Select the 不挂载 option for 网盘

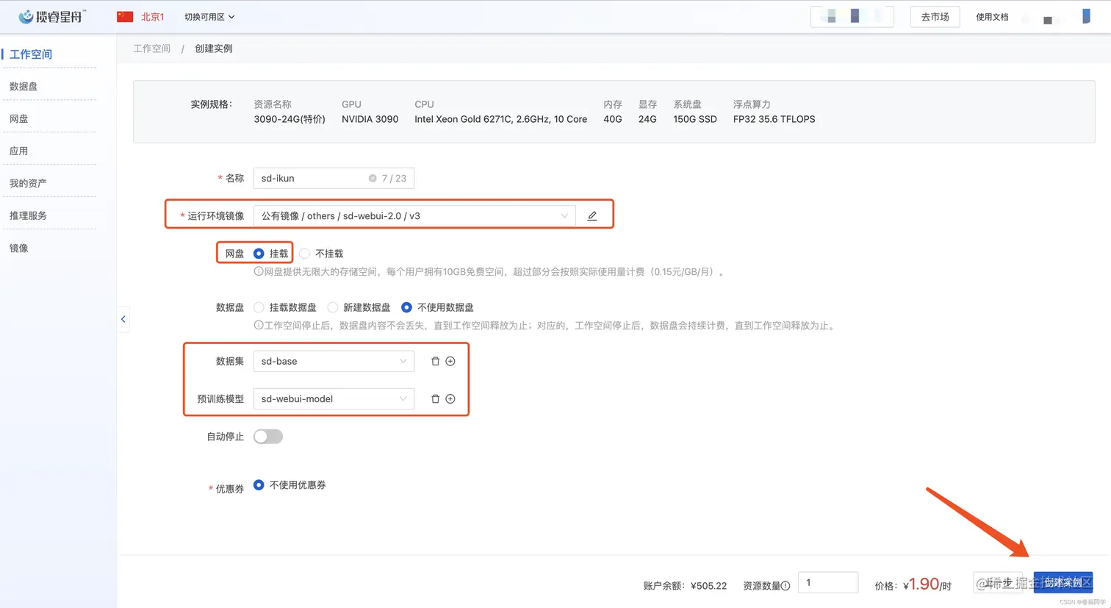coord(304,253)
